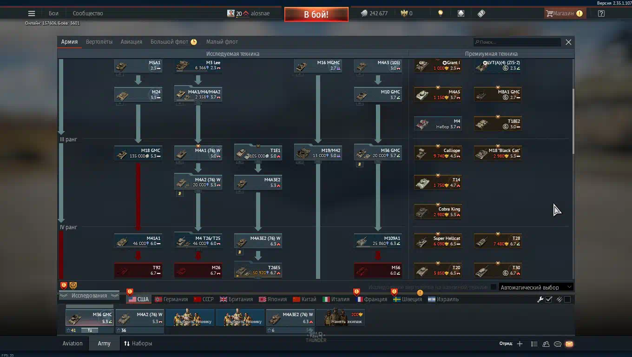Screen dimensions: 632x357
Task: Open the orange mail envelope icon
Action: (569, 344)
